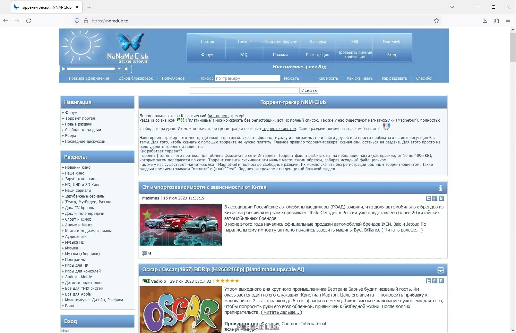Viewport: 516px width, 333px height.
Task: Close the NNM-Club tab
Action: pos(77,7)
